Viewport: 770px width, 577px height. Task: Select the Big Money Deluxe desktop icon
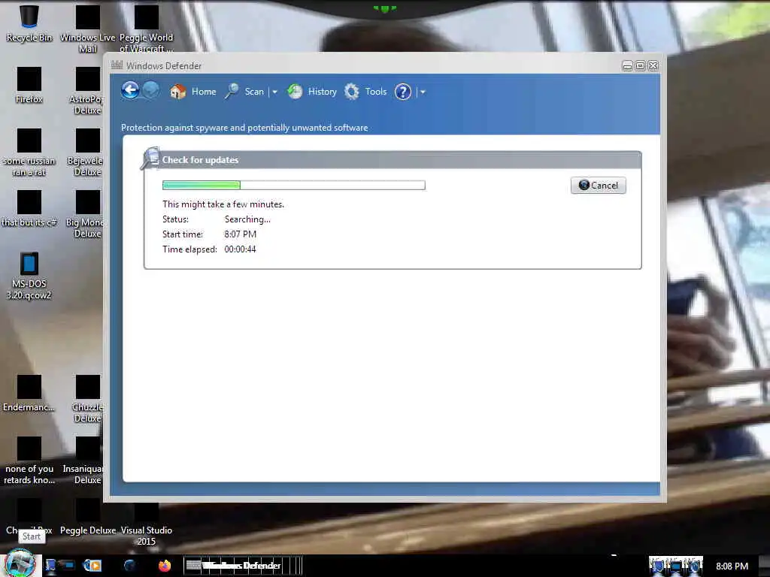87,214
